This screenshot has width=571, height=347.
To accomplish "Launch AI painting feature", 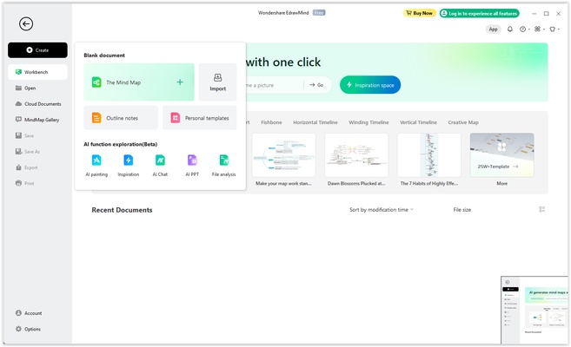I will click(96, 166).
